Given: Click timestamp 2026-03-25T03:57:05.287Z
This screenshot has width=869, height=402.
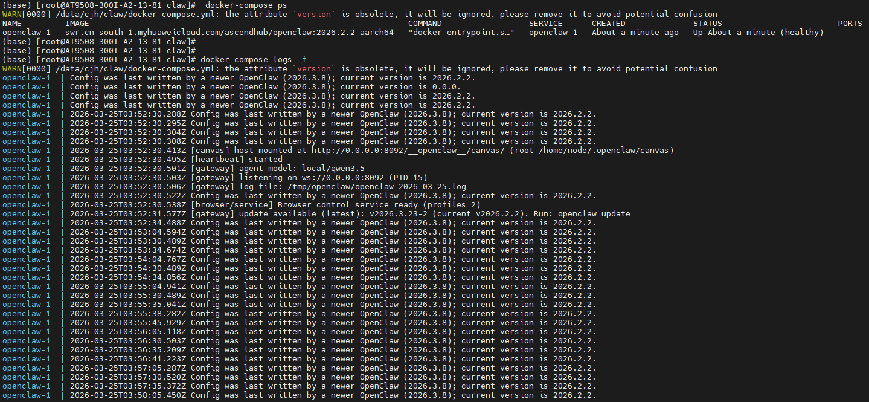Looking at the screenshot, I should click(x=128, y=368).
